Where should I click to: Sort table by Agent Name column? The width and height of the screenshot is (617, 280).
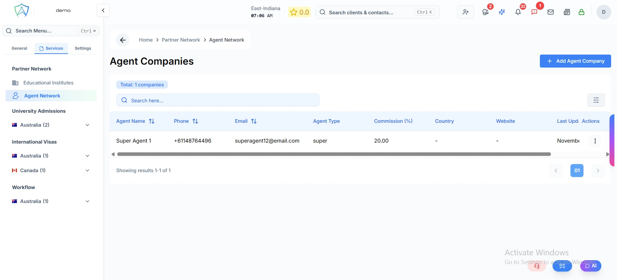tap(152, 121)
